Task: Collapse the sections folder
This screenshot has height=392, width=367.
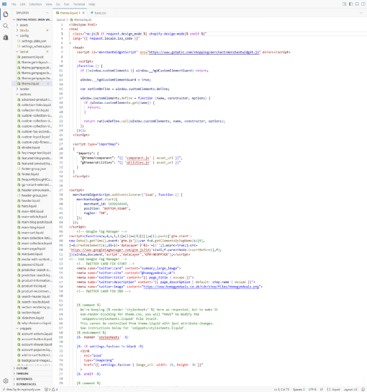Action: pos(25,94)
